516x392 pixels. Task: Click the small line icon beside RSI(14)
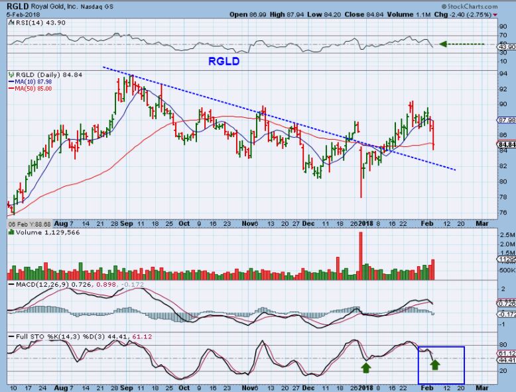coord(11,23)
